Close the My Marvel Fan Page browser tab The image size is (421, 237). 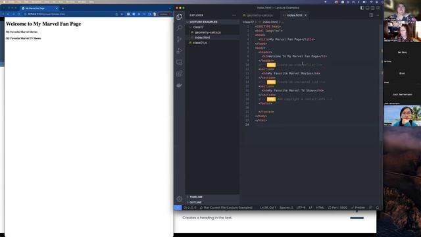click(x=57, y=9)
